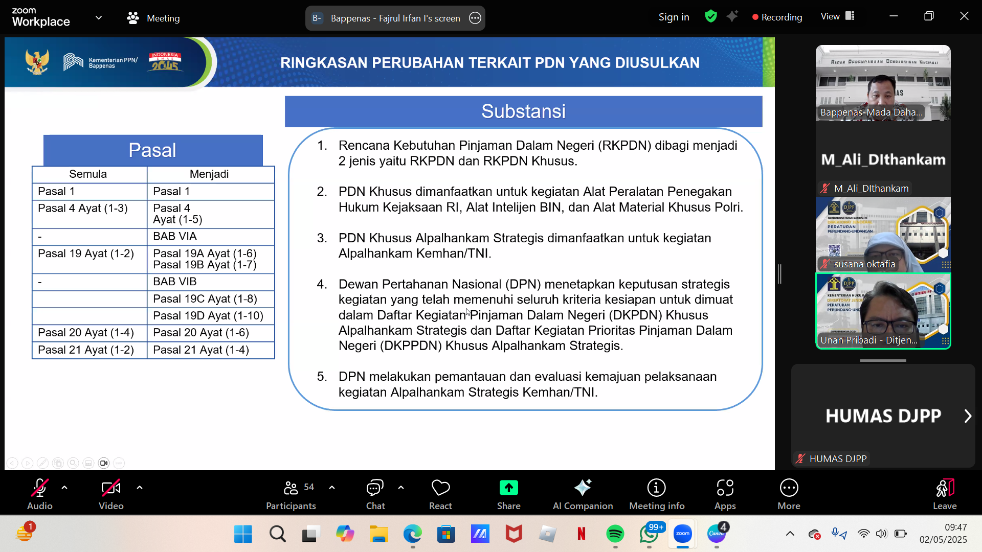This screenshot has width=982, height=552.
Task: Open Wi-Fi network settings in tray
Action: pyautogui.click(x=863, y=534)
